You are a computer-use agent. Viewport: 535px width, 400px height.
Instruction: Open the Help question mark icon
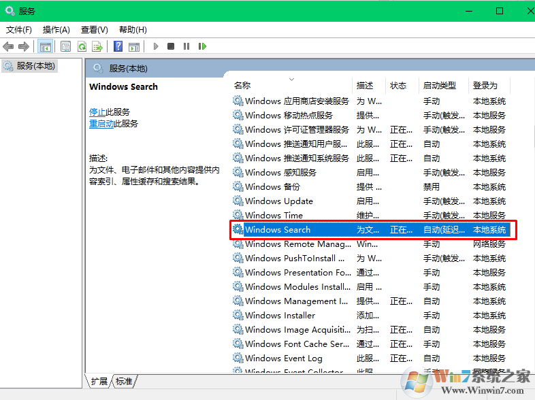click(x=118, y=46)
